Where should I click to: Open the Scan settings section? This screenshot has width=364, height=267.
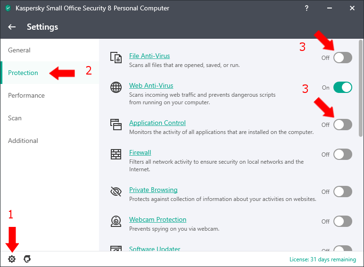pyautogui.click(x=50, y=118)
